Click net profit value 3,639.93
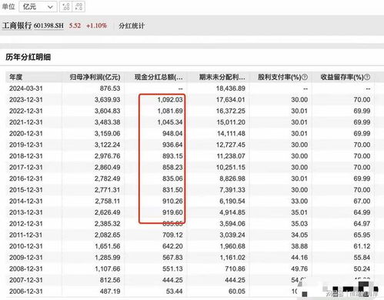Screen dimensions: 384x300 tap(107, 100)
